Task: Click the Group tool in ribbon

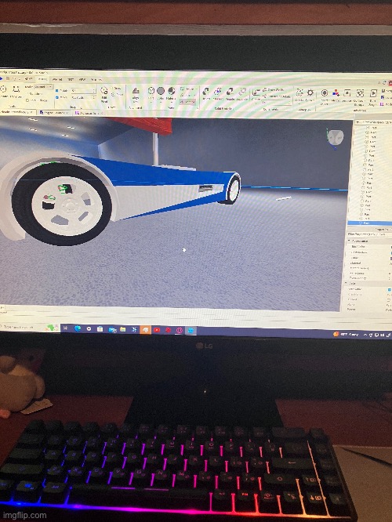Action: tap(187, 89)
